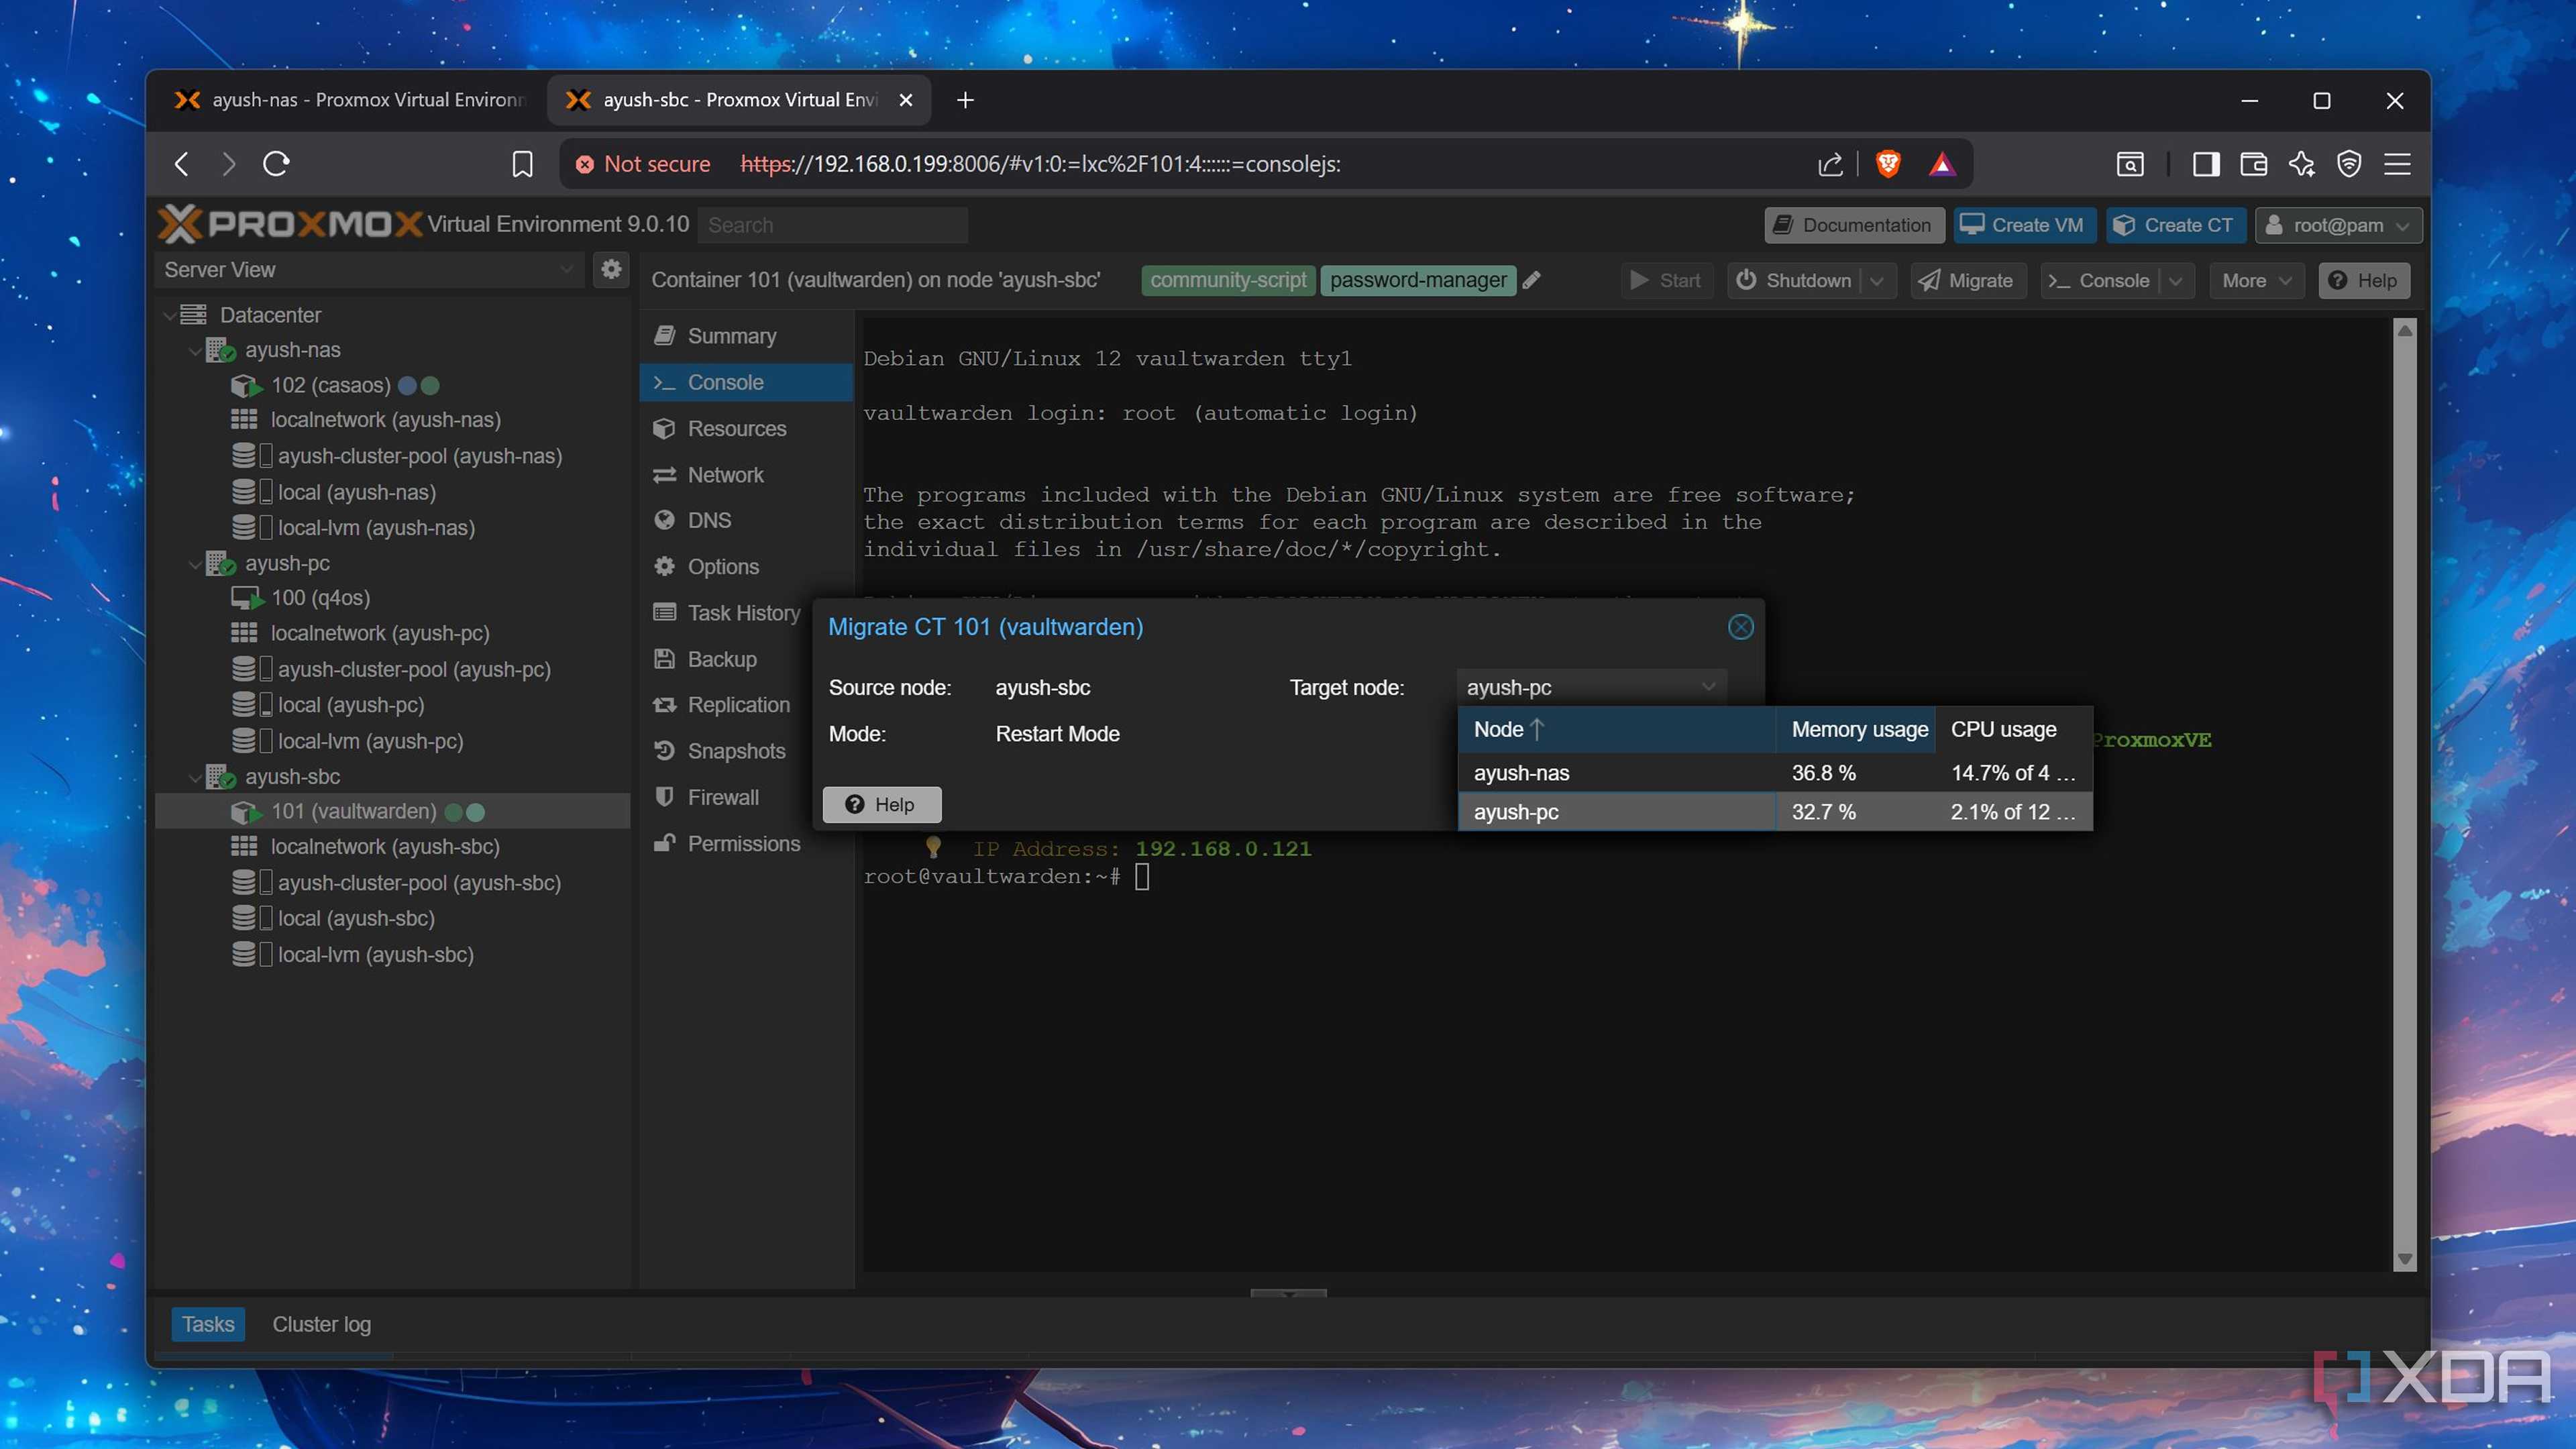Click the Create CT button
This screenshot has height=1449, width=2576.
pyautogui.click(x=2175, y=225)
